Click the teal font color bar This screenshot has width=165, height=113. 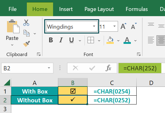coord(127,43)
